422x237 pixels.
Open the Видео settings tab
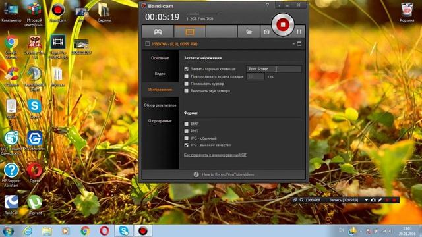click(x=160, y=74)
